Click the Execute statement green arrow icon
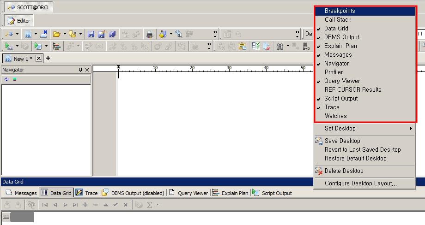425x225 pixels. (x=8, y=46)
